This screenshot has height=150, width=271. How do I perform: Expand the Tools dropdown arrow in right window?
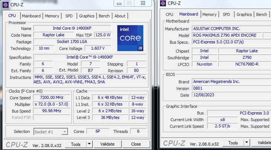246,143
